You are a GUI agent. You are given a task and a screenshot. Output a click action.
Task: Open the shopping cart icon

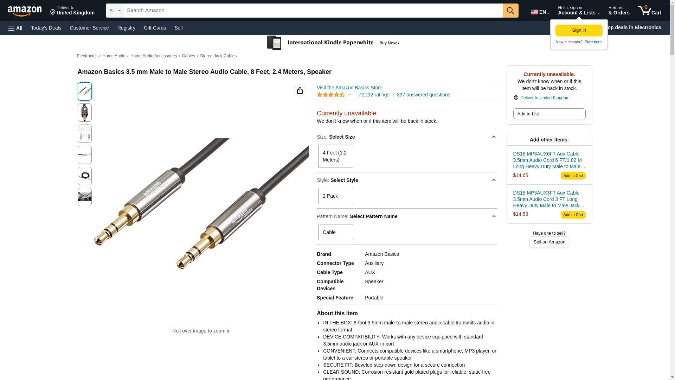coord(649,11)
